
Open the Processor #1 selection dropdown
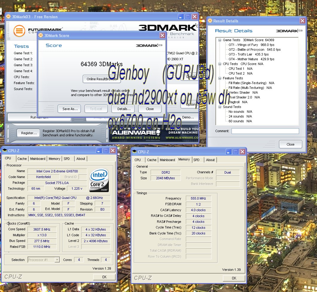pos(57,260)
